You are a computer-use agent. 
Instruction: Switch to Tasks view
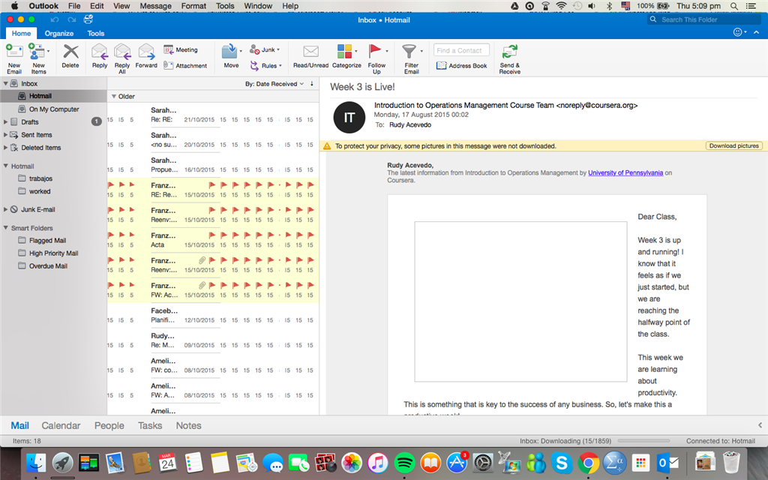point(150,426)
